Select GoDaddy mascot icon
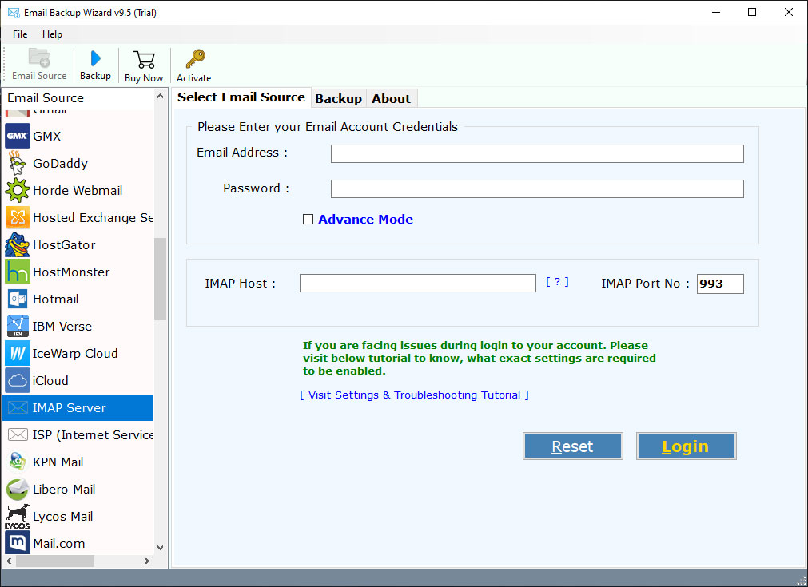Image resolution: width=808 pixels, height=587 pixels. 18,163
